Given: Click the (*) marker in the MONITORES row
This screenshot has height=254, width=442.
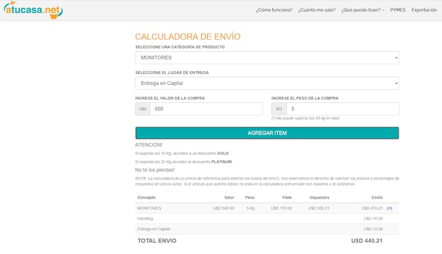Looking at the screenshot, I should point(390,208).
